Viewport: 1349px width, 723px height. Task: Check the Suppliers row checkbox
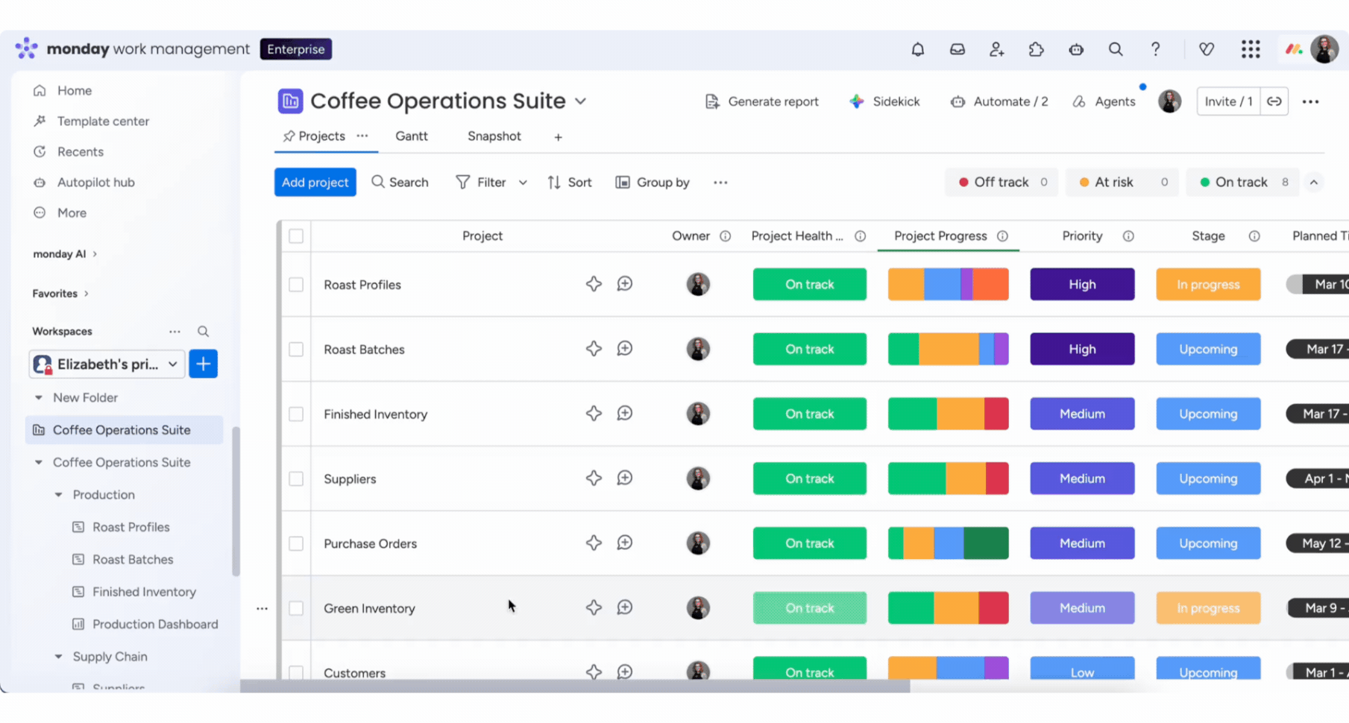click(x=296, y=479)
